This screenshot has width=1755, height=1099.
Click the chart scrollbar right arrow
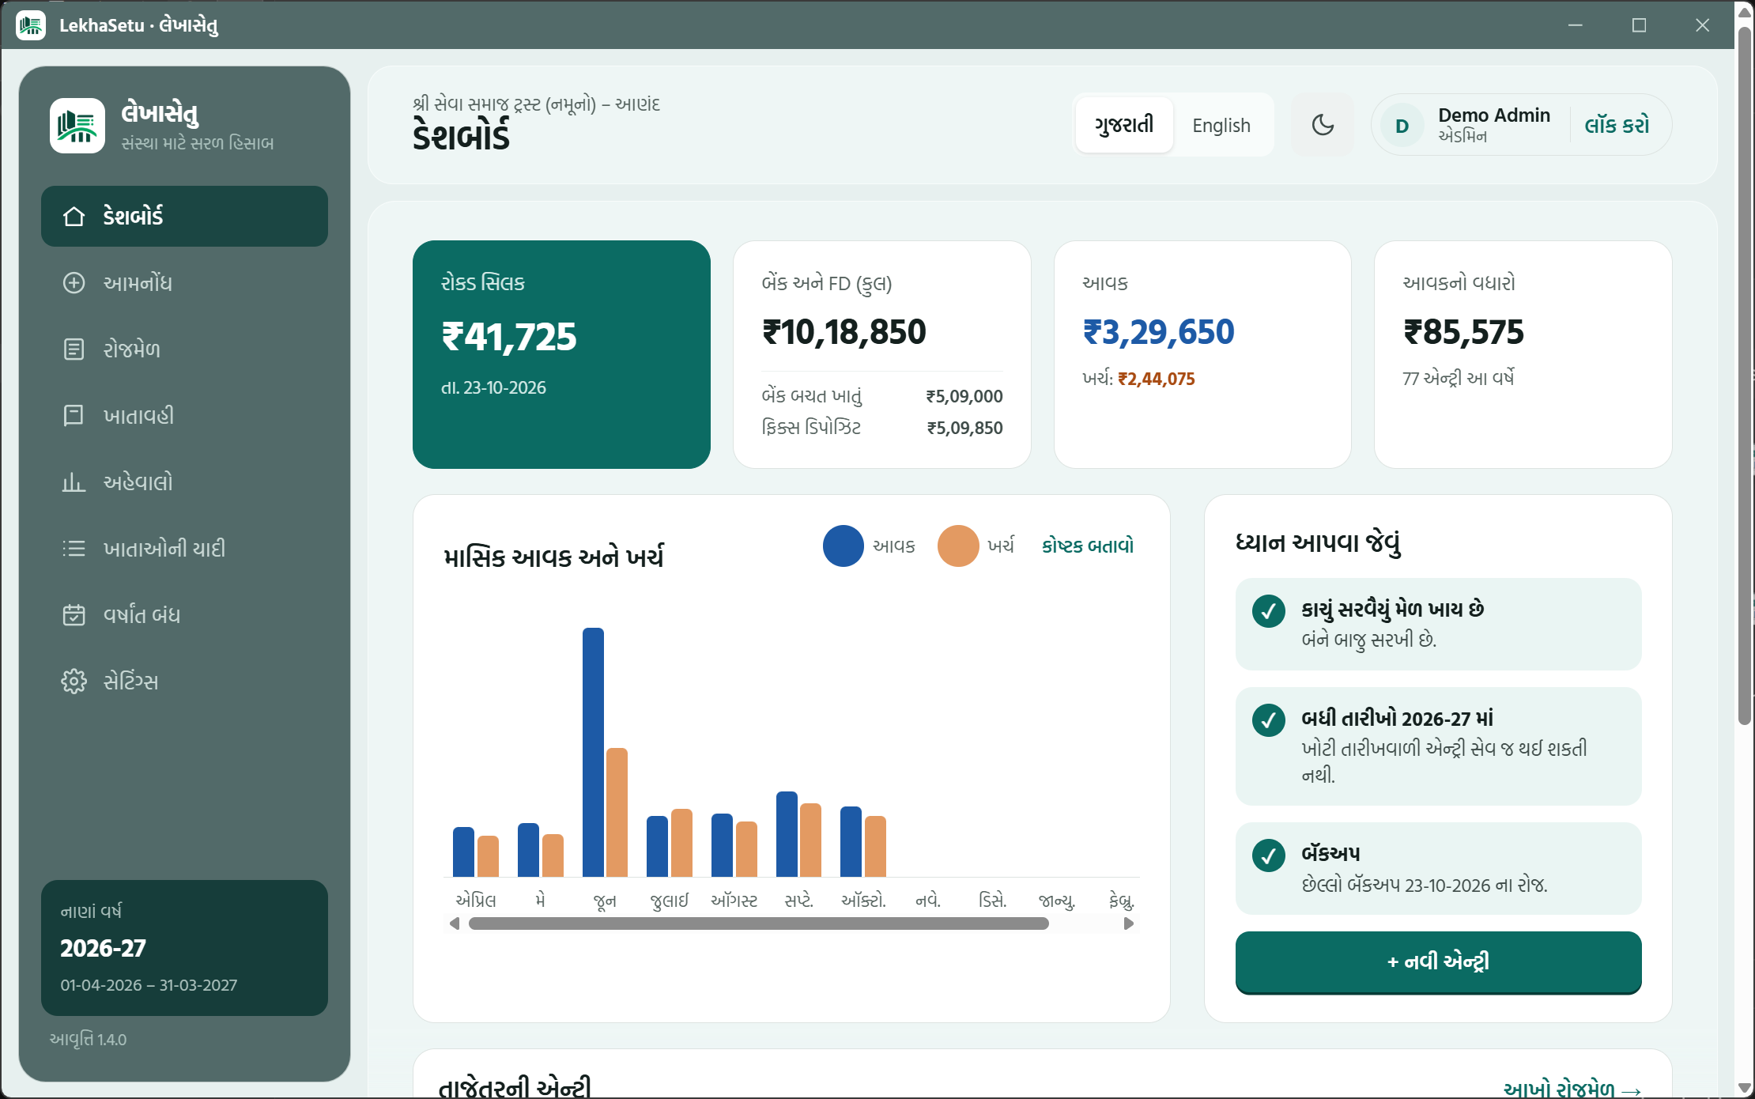pos(1129,923)
